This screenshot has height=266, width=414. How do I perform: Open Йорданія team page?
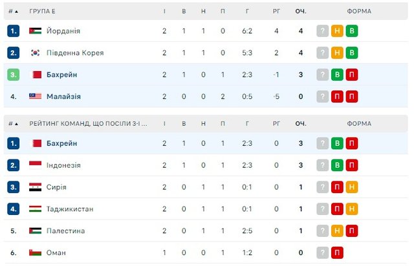point(63,31)
